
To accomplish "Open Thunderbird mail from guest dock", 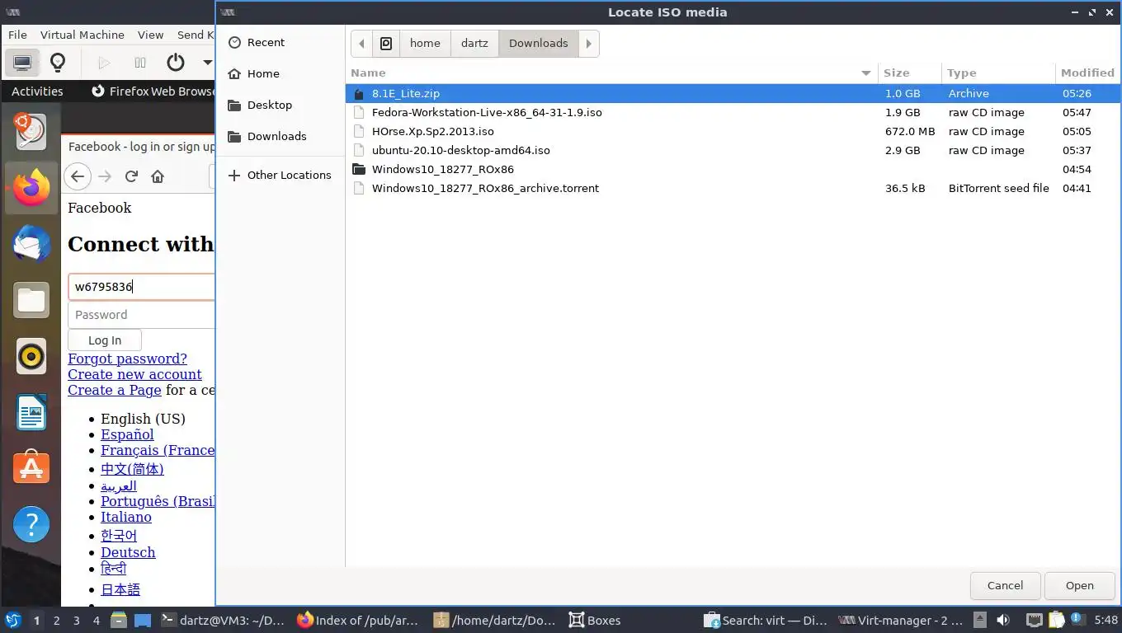I will point(31,244).
